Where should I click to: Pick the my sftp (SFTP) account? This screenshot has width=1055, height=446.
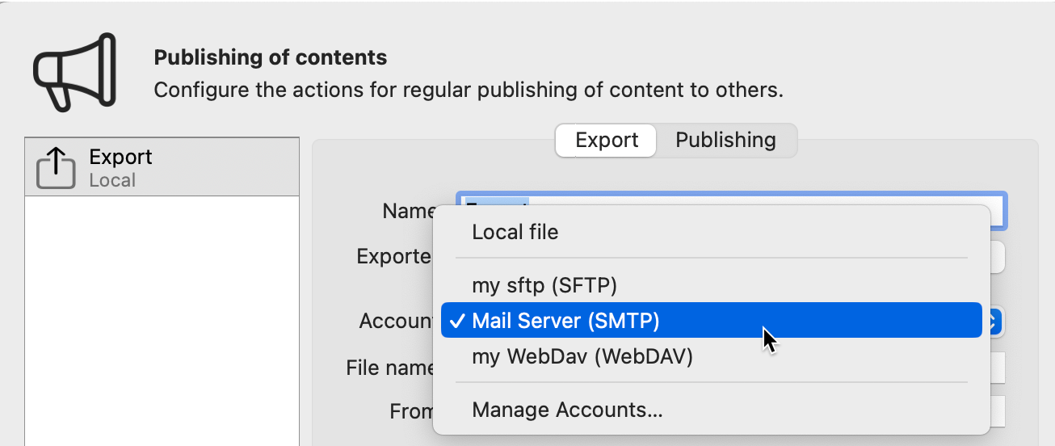click(x=544, y=285)
